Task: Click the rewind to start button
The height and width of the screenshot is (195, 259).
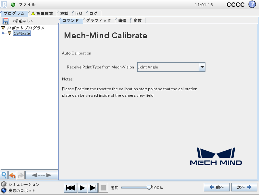Action: click(70, 188)
